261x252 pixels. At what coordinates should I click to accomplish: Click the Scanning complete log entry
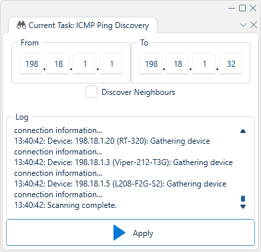coord(65,205)
